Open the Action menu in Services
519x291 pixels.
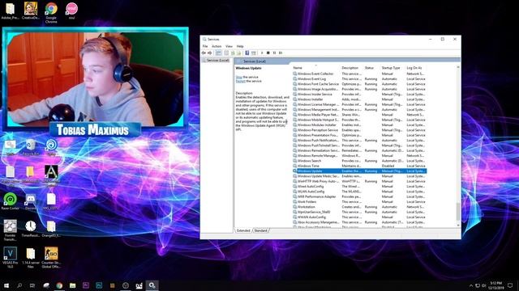[x=217, y=46]
